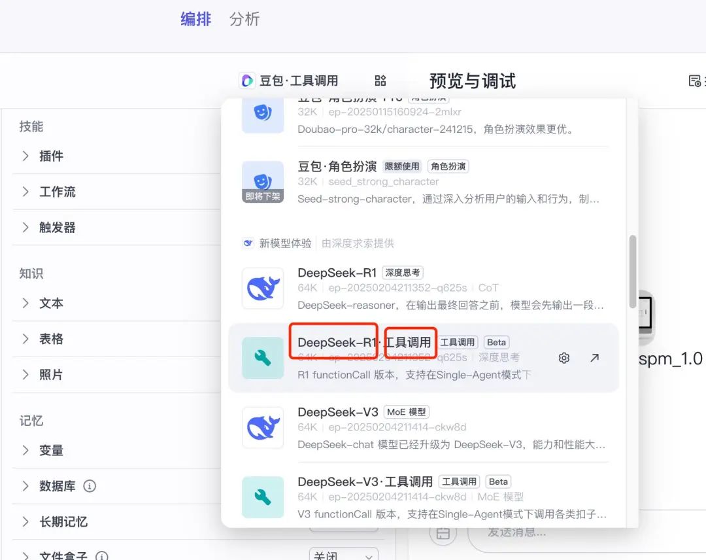
Task: Switch to the 分析 tab
Action: (x=244, y=19)
